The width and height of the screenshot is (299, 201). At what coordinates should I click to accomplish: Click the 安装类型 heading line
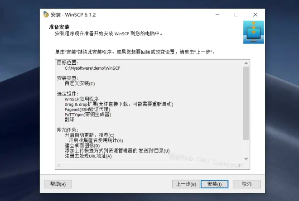(x=68, y=78)
